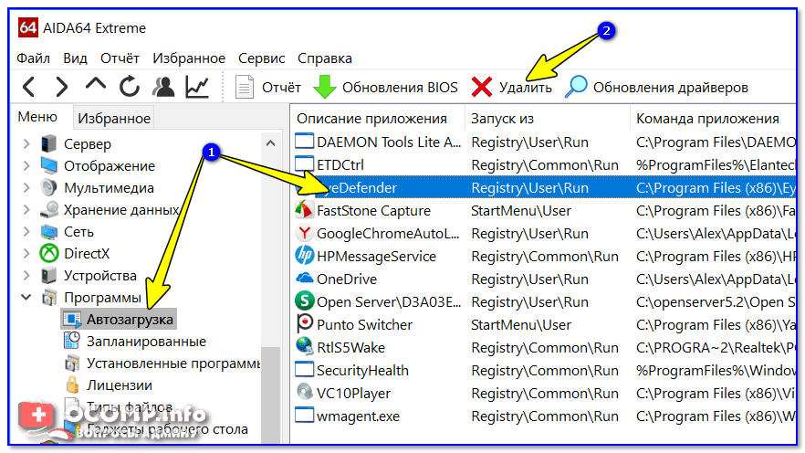Select Сервер in the tree
The height and width of the screenshot is (453, 805).
[88, 143]
